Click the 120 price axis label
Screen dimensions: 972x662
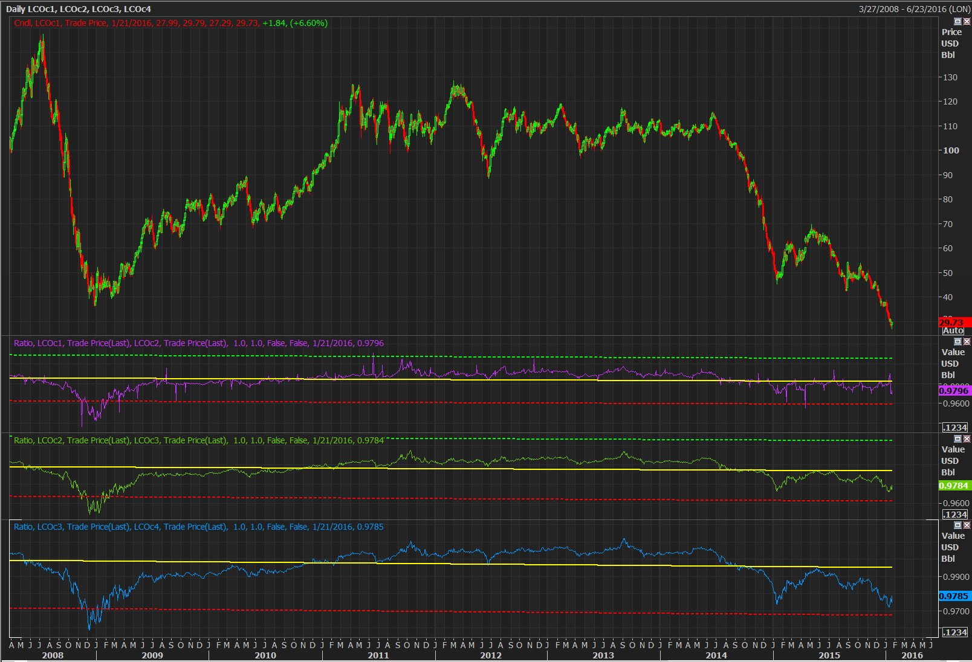(950, 101)
